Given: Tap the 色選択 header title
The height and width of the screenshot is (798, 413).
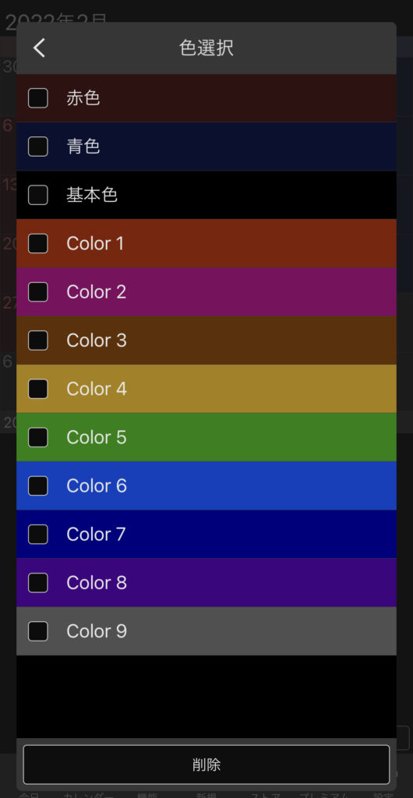Looking at the screenshot, I should pyautogui.click(x=206, y=48).
